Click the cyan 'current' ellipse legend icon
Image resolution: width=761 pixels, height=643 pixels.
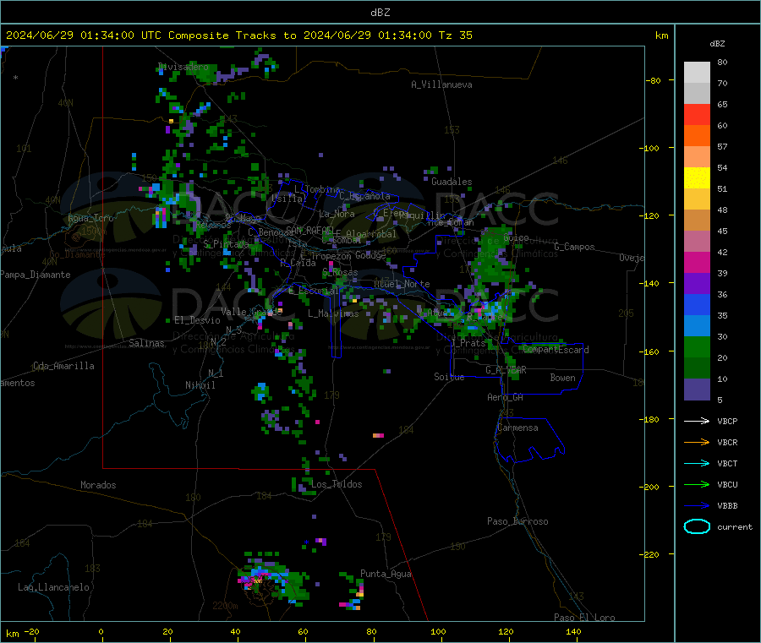697,526
